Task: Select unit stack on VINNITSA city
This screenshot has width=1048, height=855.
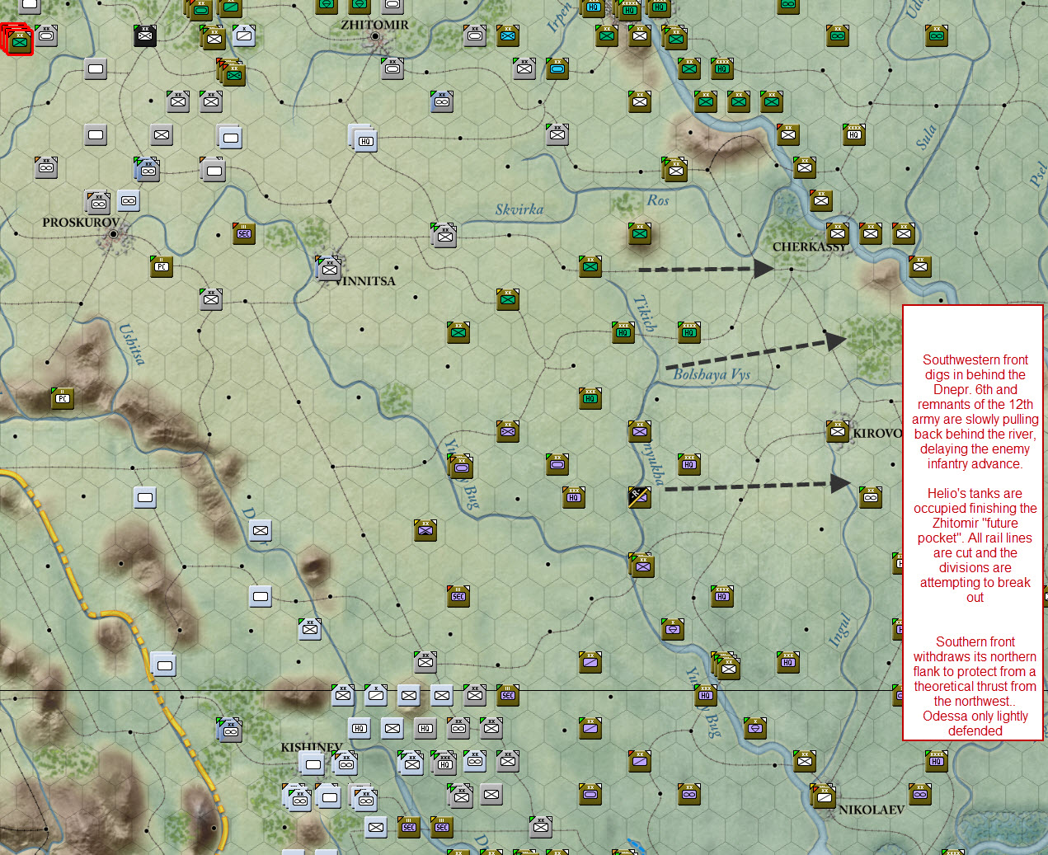Action: (328, 267)
